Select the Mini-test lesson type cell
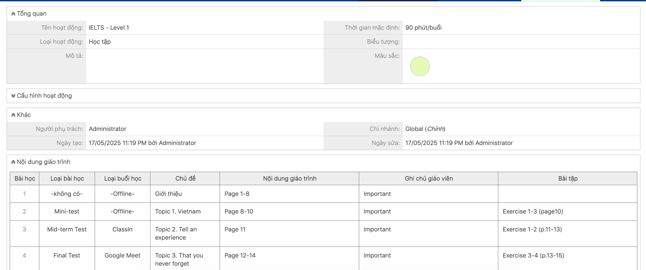646x270 pixels. pos(67,212)
